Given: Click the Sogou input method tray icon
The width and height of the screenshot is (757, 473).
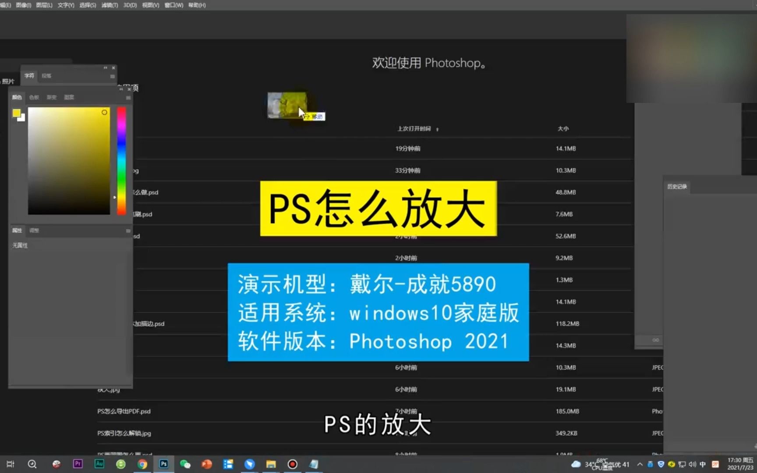Looking at the screenshot, I should point(715,464).
